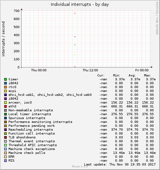This screenshot has height=170, width=160.
Task: Click the green timer legend swatch
Action: (5, 79)
